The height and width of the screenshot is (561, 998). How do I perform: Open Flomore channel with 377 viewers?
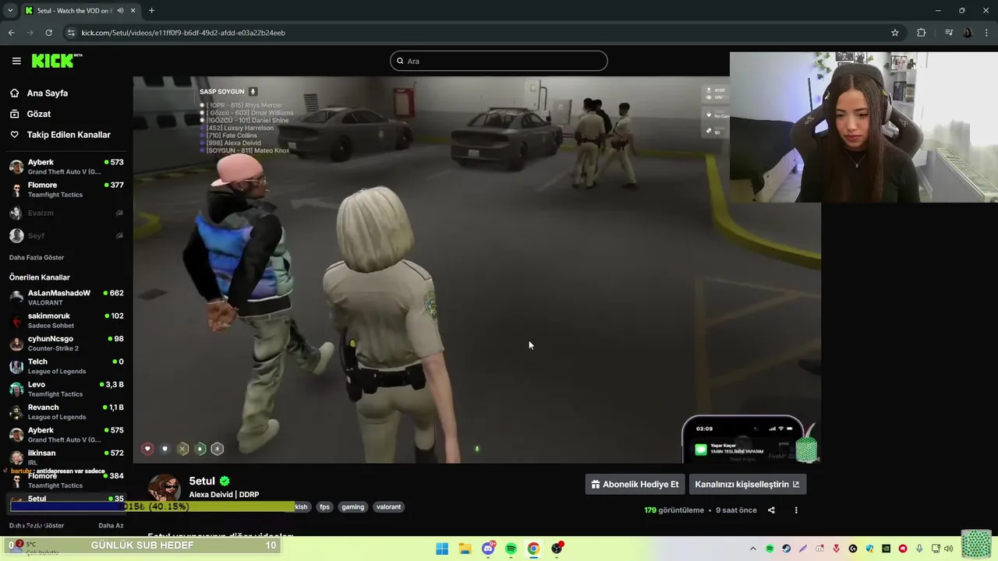point(66,189)
